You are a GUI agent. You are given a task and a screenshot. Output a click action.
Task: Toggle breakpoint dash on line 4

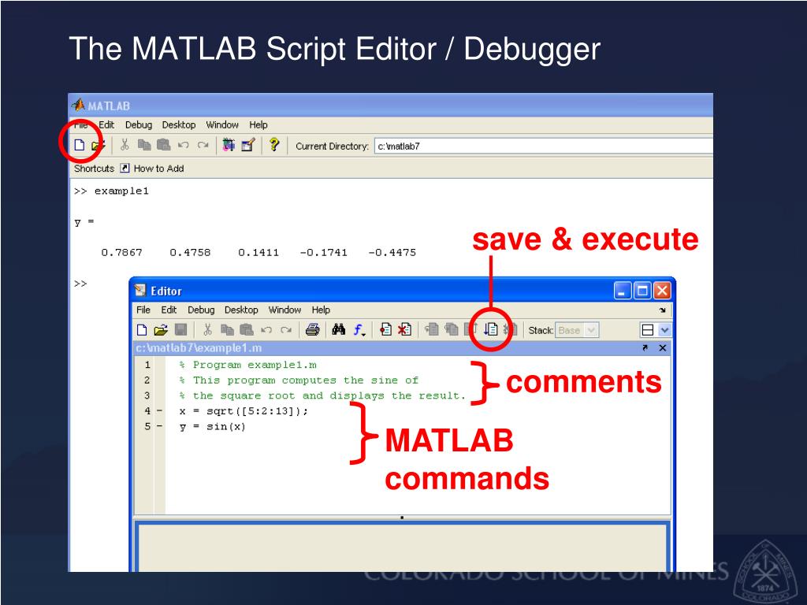click(159, 411)
